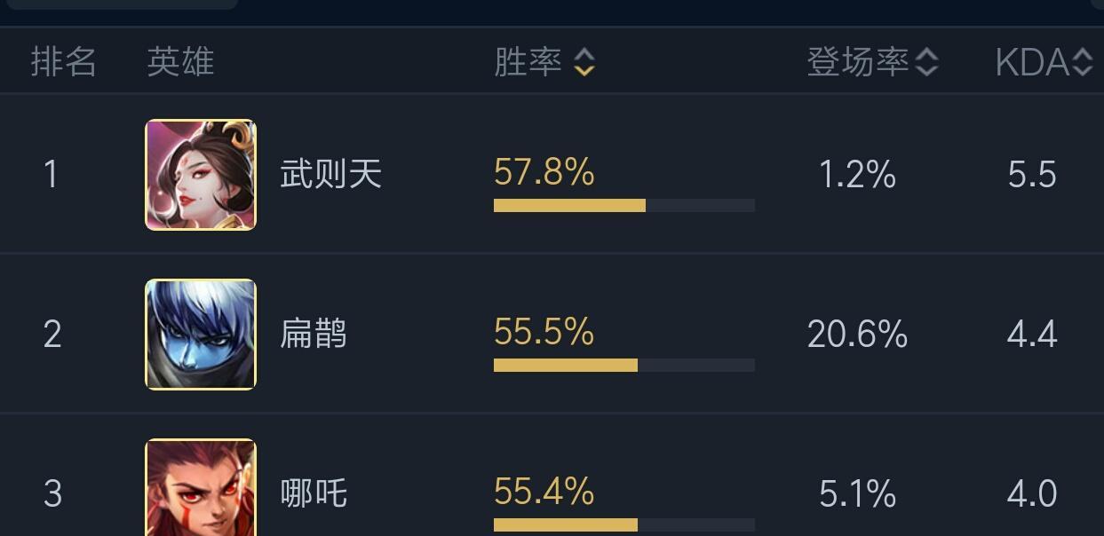Open the 哪吒 hero name link

[x=314, y=493]
